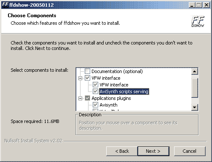The height and width of the screenshot is (162, 212).
Task: Go back with the Back button
Action: (122, 151)
